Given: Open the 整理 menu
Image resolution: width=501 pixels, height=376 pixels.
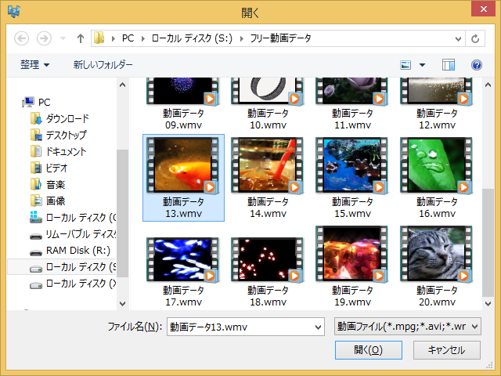Looking at the screenshot, I should pyautogui.click(x=34, y=64).
